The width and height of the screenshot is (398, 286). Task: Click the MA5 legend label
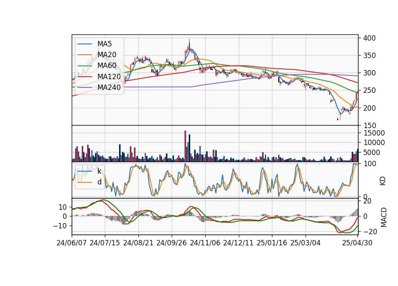coord(104,44)
